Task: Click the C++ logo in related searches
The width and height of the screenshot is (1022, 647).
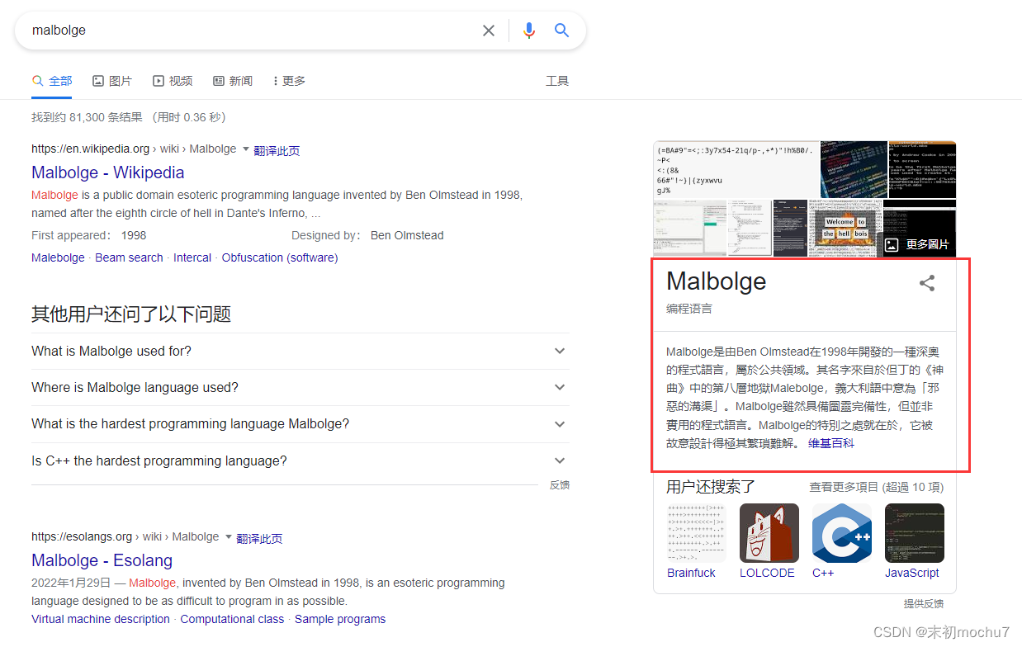Action: [x=841, y=532]
